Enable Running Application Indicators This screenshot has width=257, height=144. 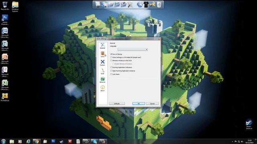[112, 68]
